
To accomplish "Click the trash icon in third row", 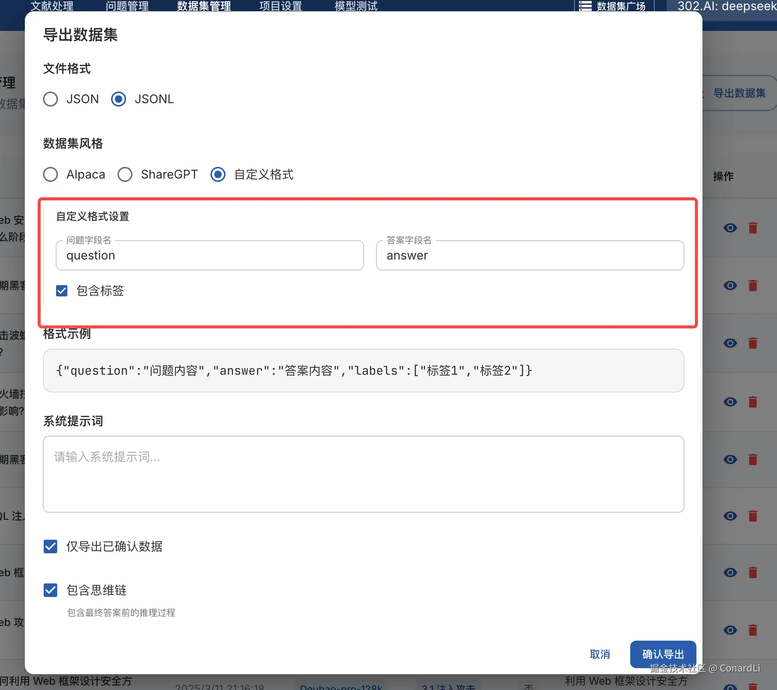I will (753, 343).
